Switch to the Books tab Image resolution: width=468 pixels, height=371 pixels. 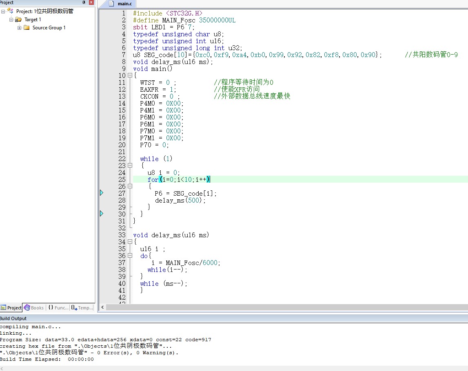click(34, 308)
